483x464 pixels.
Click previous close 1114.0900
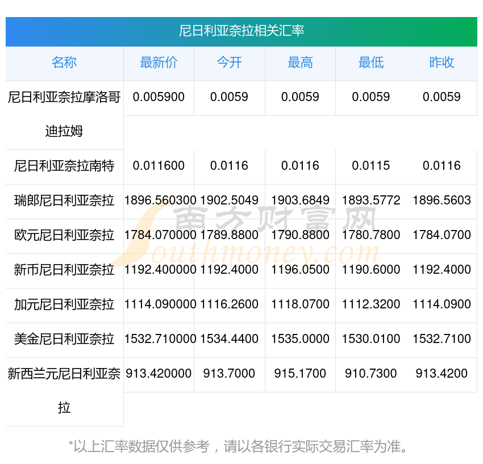coord(442,304)
